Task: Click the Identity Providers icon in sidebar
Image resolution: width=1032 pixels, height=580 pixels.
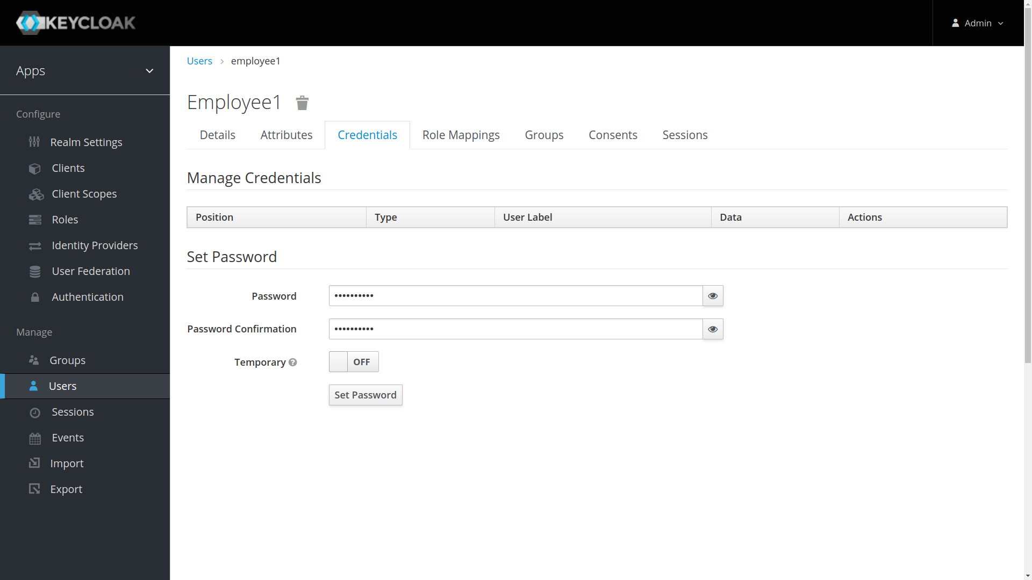Action: click(35, 246)
